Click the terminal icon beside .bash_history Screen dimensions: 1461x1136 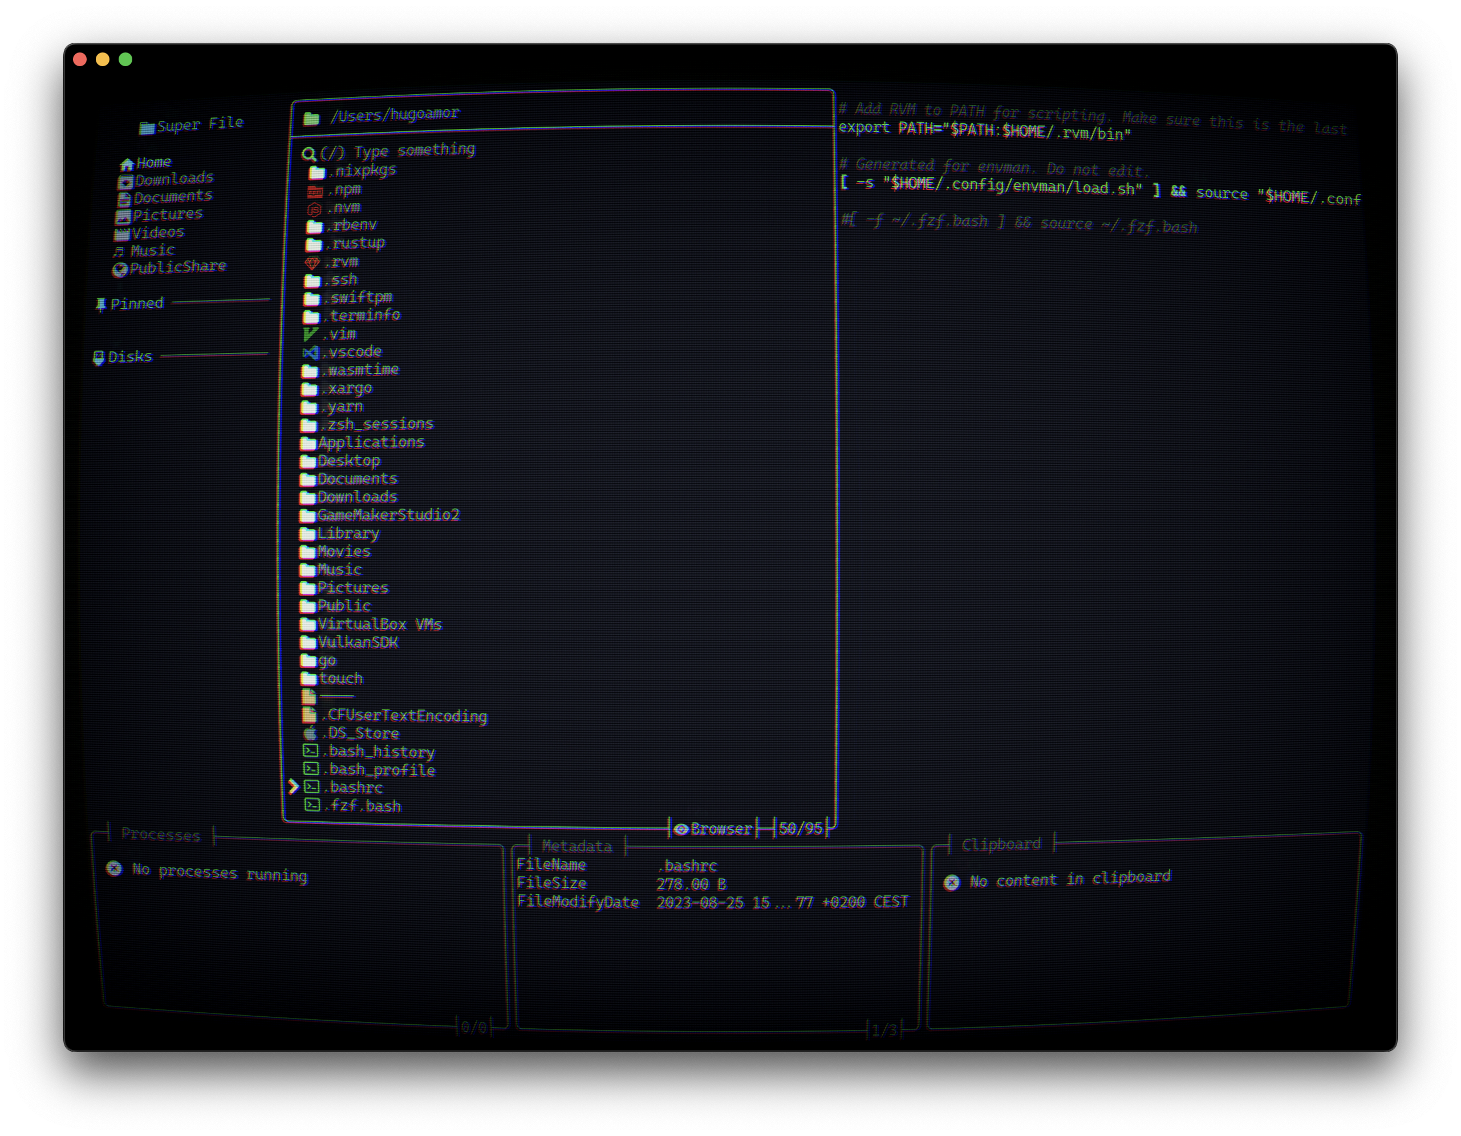coord(310,750)
